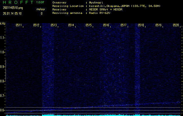Click the 0516 time marker
The height and width of the screenshot is (116, 183).
point(106,25)
